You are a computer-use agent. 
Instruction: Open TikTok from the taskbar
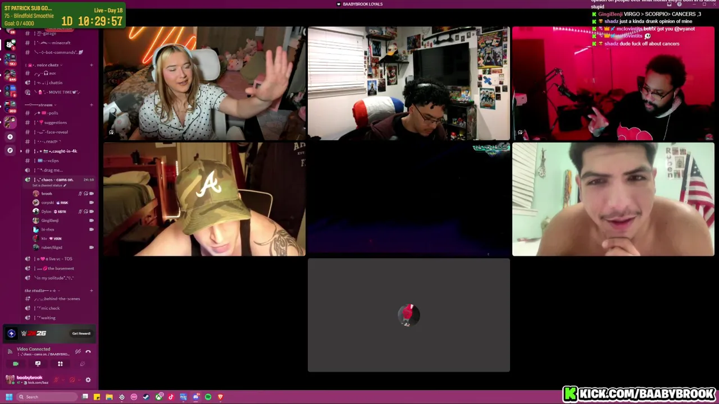171,397
